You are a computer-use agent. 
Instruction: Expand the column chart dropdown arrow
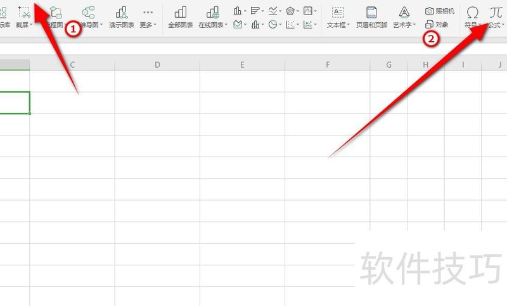[245, 11]
